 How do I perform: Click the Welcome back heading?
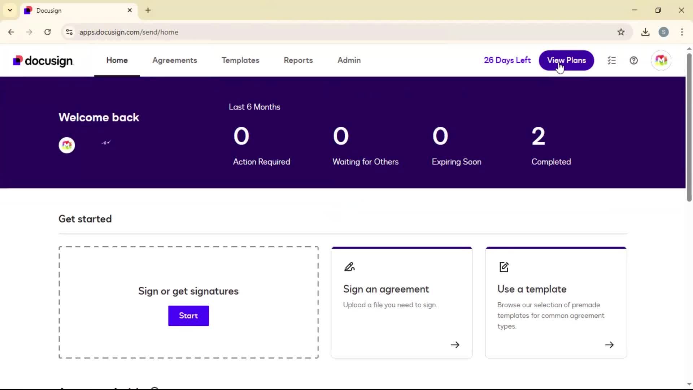pyautogui.click(x=99, y=117)
